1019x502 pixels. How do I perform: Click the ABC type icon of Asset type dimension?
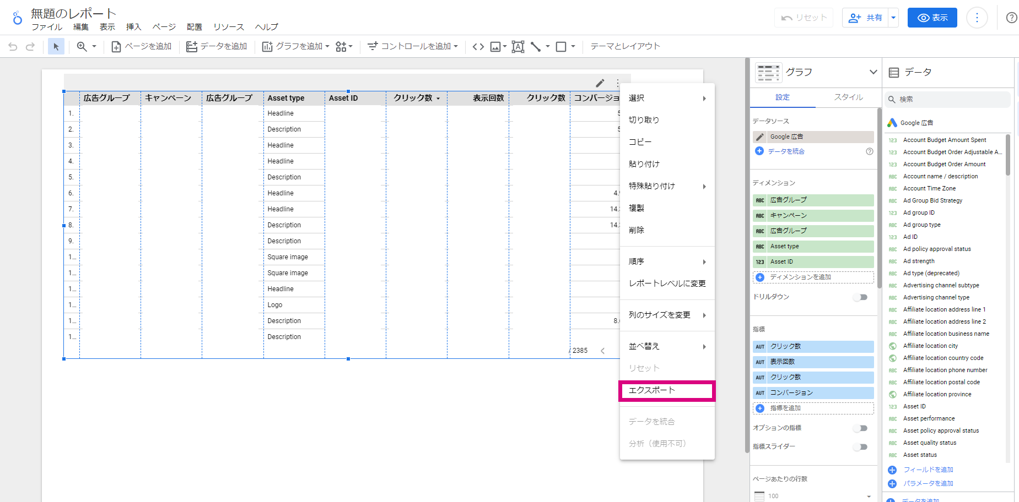coord(760,247)
